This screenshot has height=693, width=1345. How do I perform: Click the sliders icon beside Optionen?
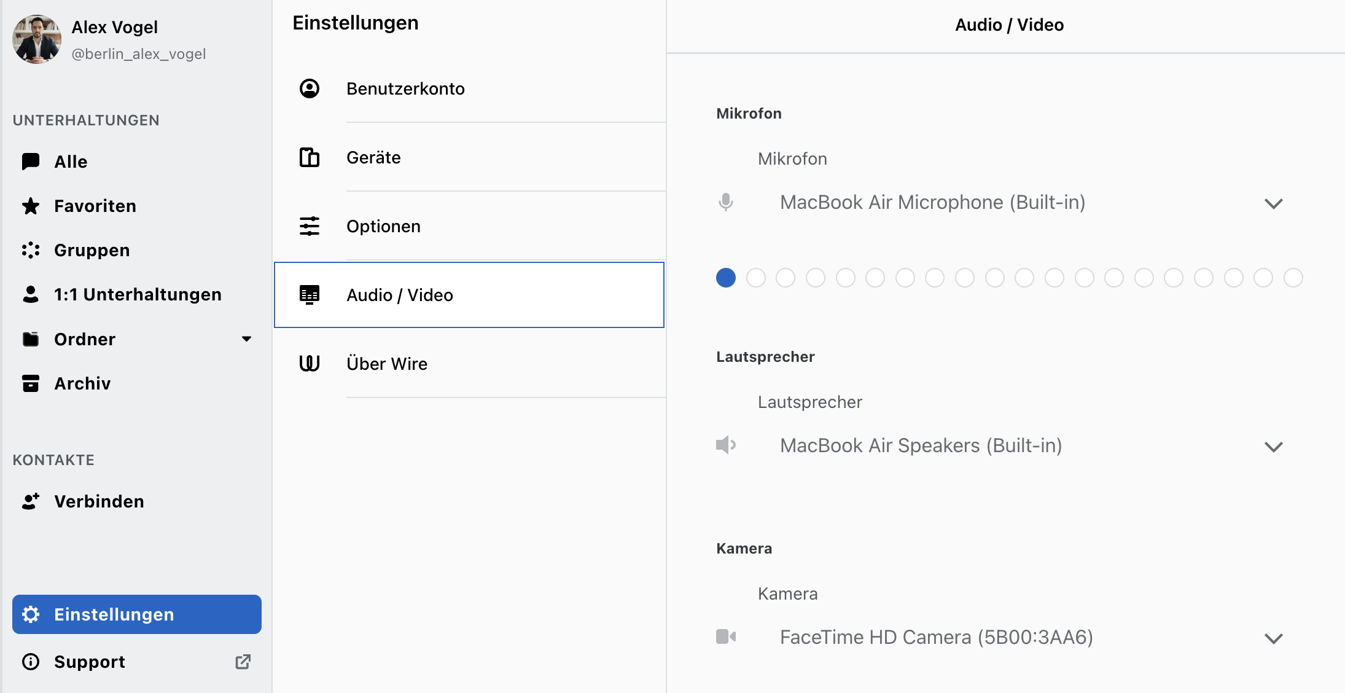(x=310, y=226)
